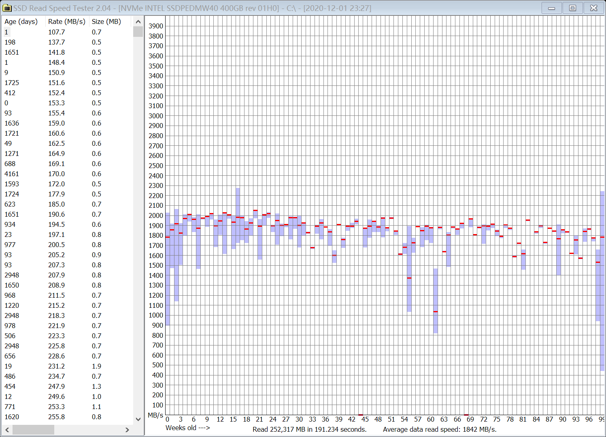Viewport: 606px width, 437px height.
Task: Select the row with size 1.9
Action: pos(68,366)
